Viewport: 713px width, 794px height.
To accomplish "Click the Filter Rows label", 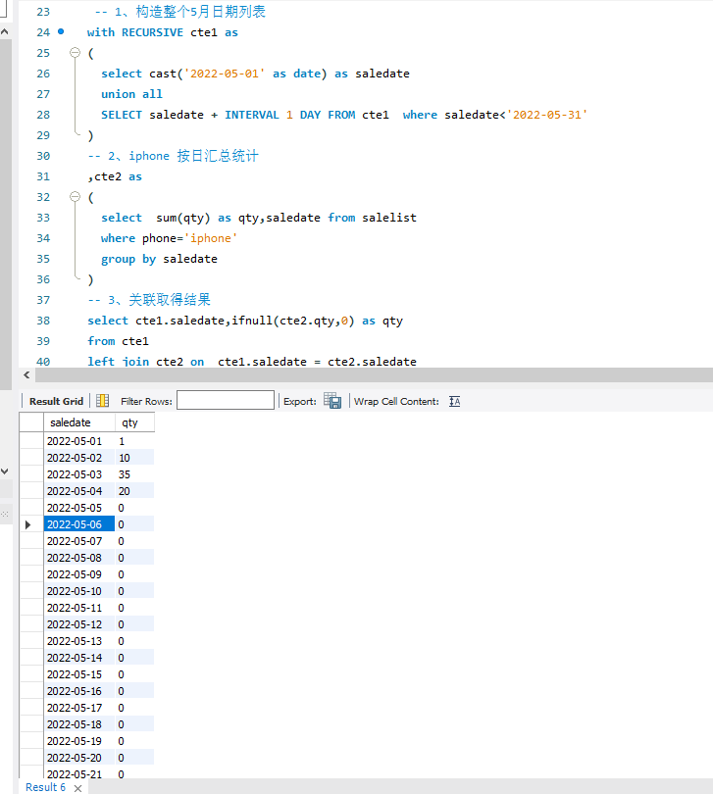I will 146,402.
